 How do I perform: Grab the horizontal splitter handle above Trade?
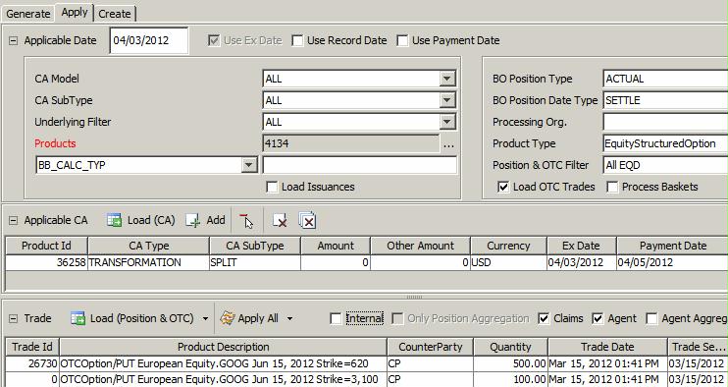coord(414,297)
